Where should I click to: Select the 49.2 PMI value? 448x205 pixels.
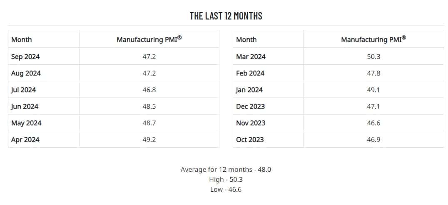click(x=149, y=139)
